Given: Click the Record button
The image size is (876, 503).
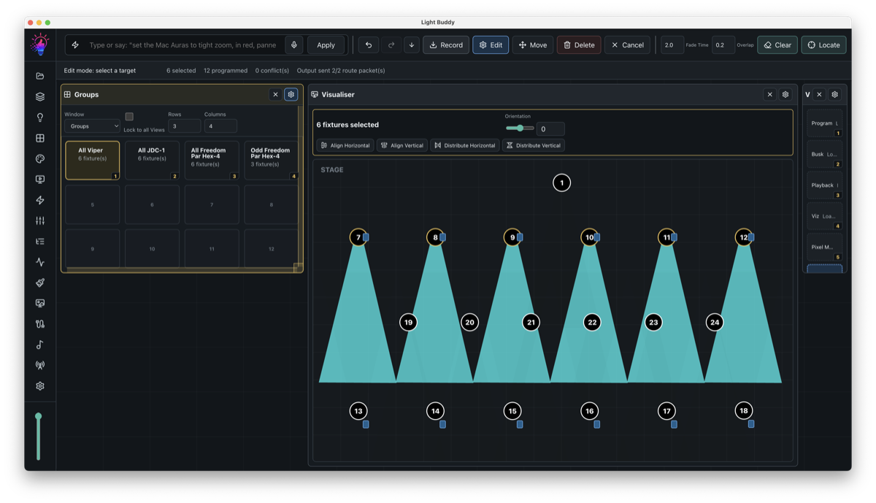Looking at the screenshot, I should pos(446,45).
